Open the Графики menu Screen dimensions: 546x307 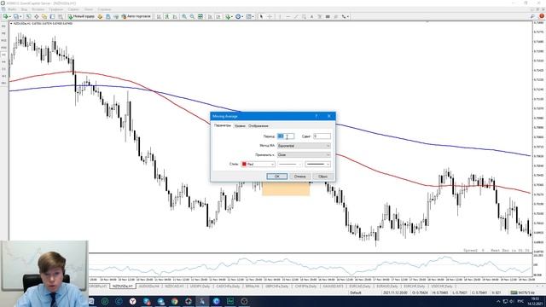[x=55, y=9]
